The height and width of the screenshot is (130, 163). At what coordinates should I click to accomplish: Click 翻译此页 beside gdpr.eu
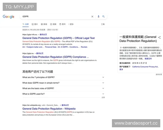[x=40, y=53]
